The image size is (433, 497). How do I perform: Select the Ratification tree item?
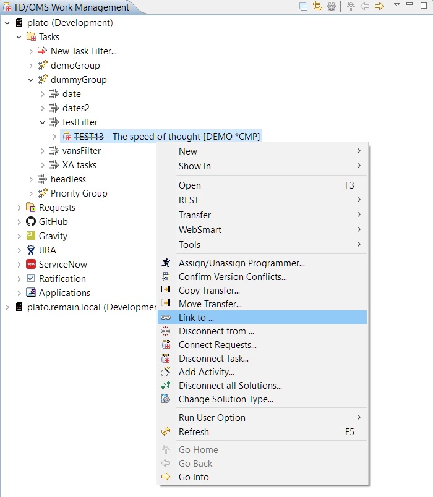pos(62,279)
